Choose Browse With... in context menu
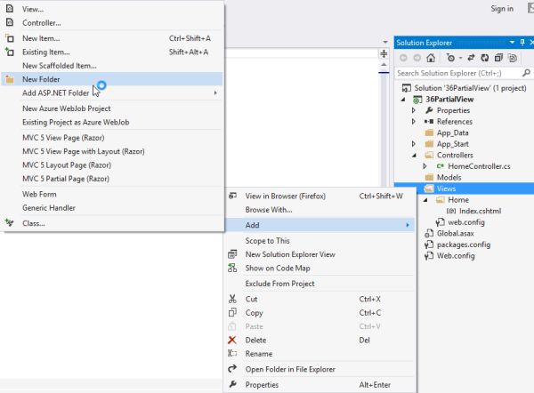 269,210
